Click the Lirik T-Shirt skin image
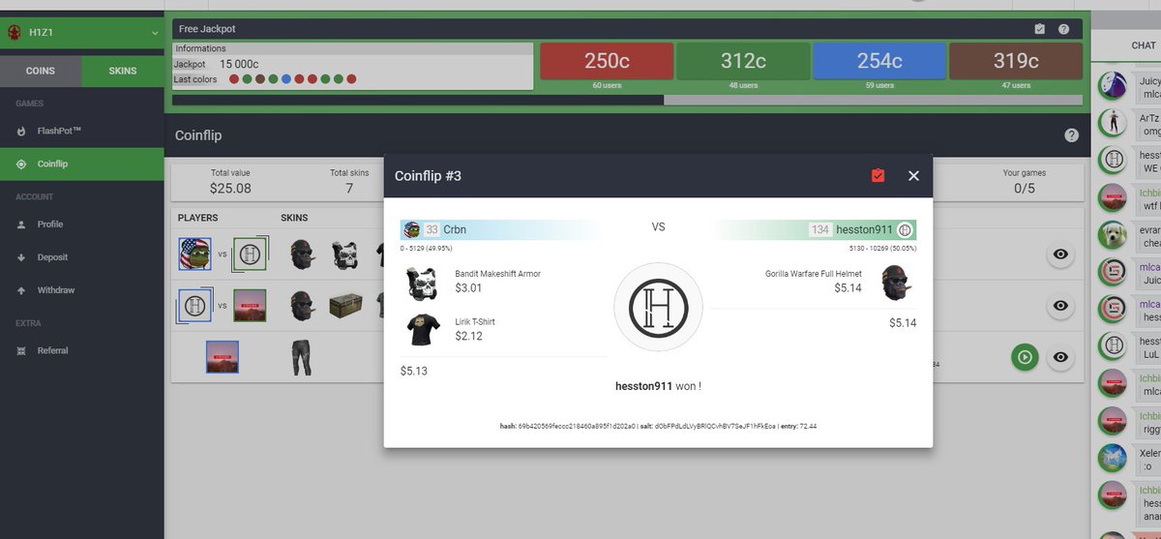 click(x=424, y=330)
